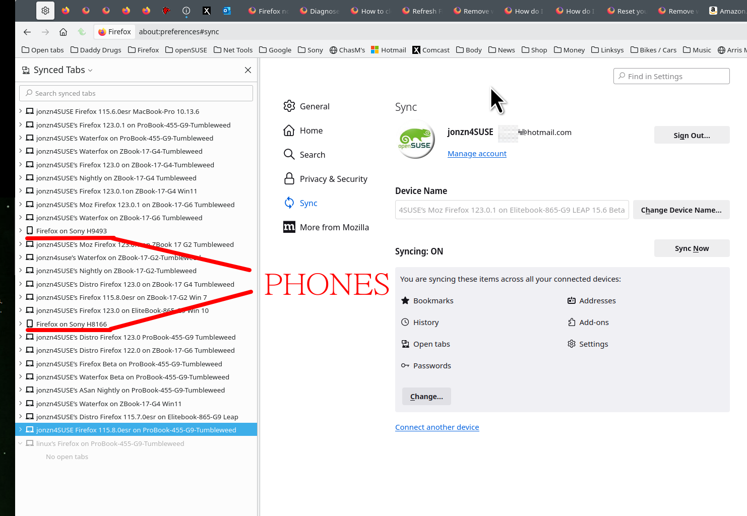Viewport: 747px width, 516px height.
Task: Open the Bikes / Cars bookmarks folder
Action: (653, 50)
